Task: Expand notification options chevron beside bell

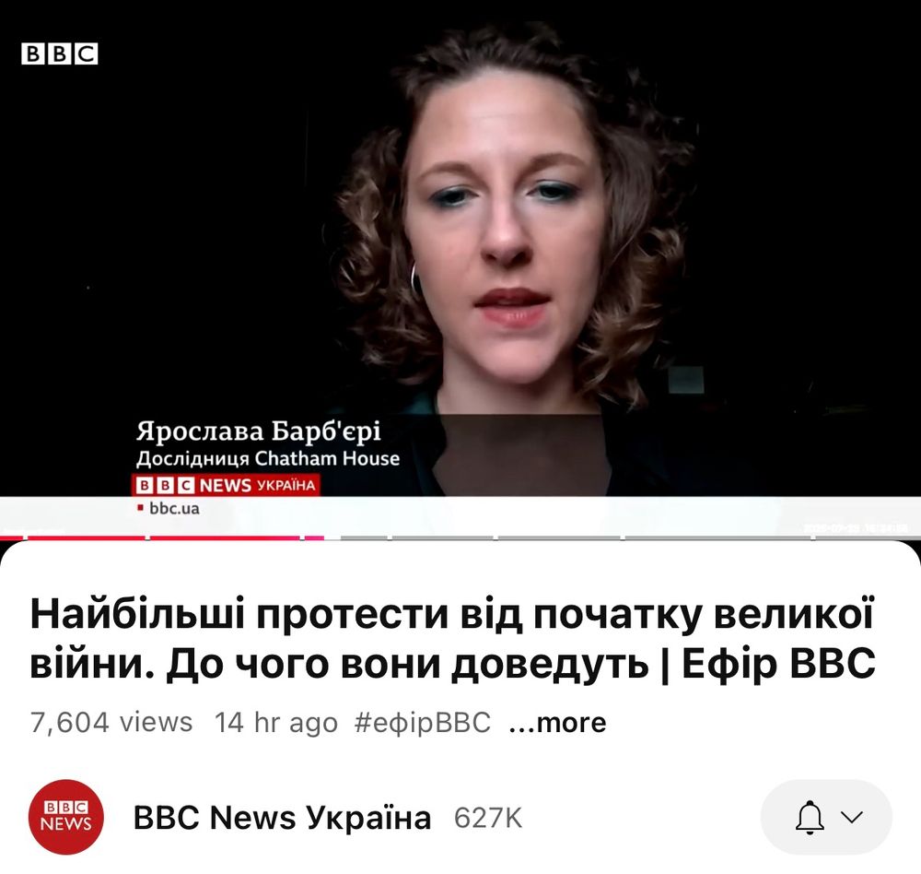Action: [852, 817]
